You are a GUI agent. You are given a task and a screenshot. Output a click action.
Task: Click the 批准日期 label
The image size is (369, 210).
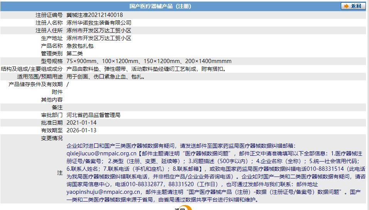(52, 123)
